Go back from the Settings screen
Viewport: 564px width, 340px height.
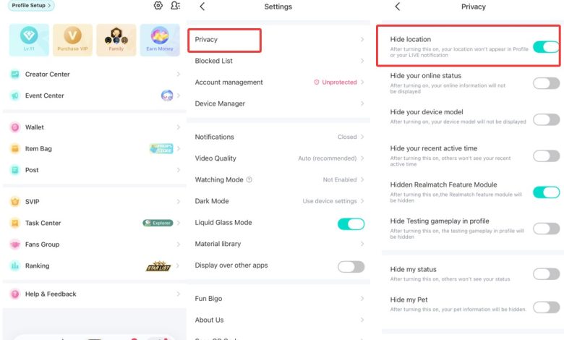coord(202,7)
